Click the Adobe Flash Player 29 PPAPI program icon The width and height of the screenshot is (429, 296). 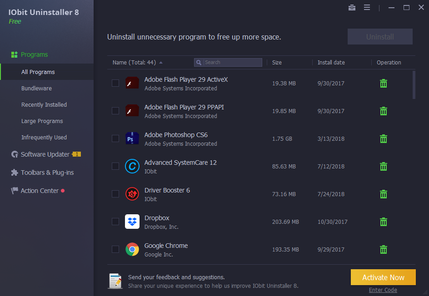[132, 111]
